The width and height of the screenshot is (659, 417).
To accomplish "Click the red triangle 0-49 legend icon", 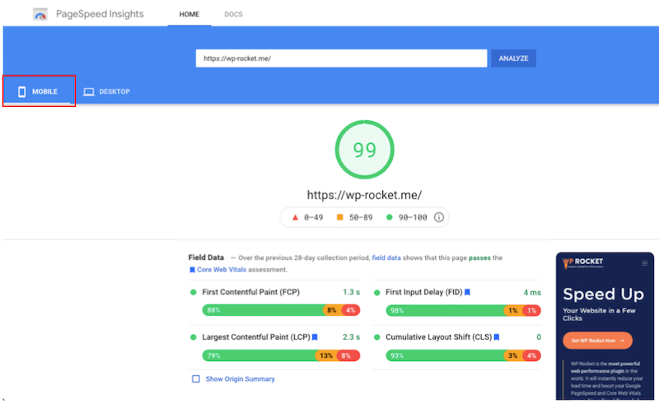I will tap(295, 217).
